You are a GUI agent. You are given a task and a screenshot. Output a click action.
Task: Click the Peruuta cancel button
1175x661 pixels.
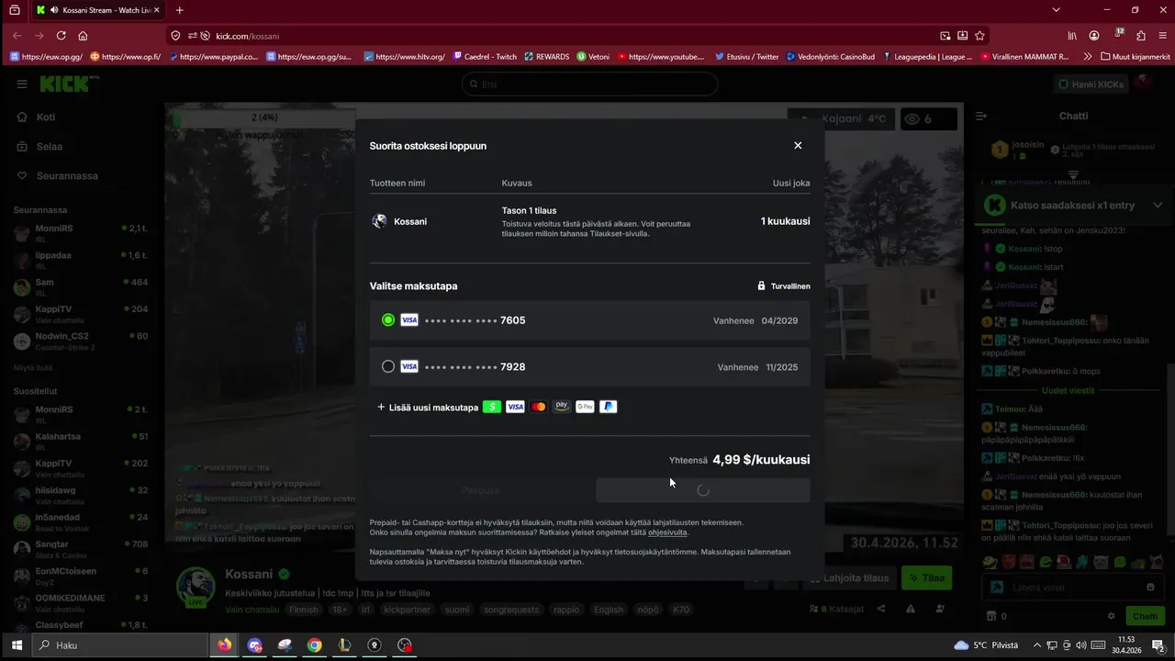click(480, 490)
